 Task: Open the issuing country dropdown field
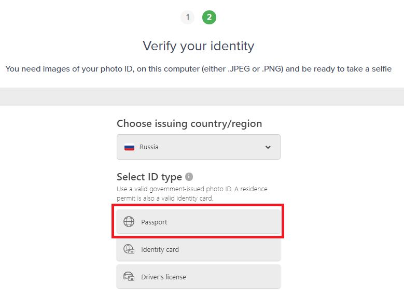point(199,147)
